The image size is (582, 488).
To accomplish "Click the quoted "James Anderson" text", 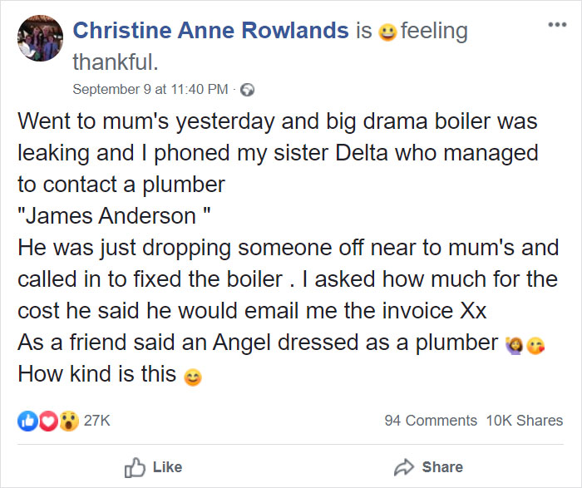I will coord(113,216).
